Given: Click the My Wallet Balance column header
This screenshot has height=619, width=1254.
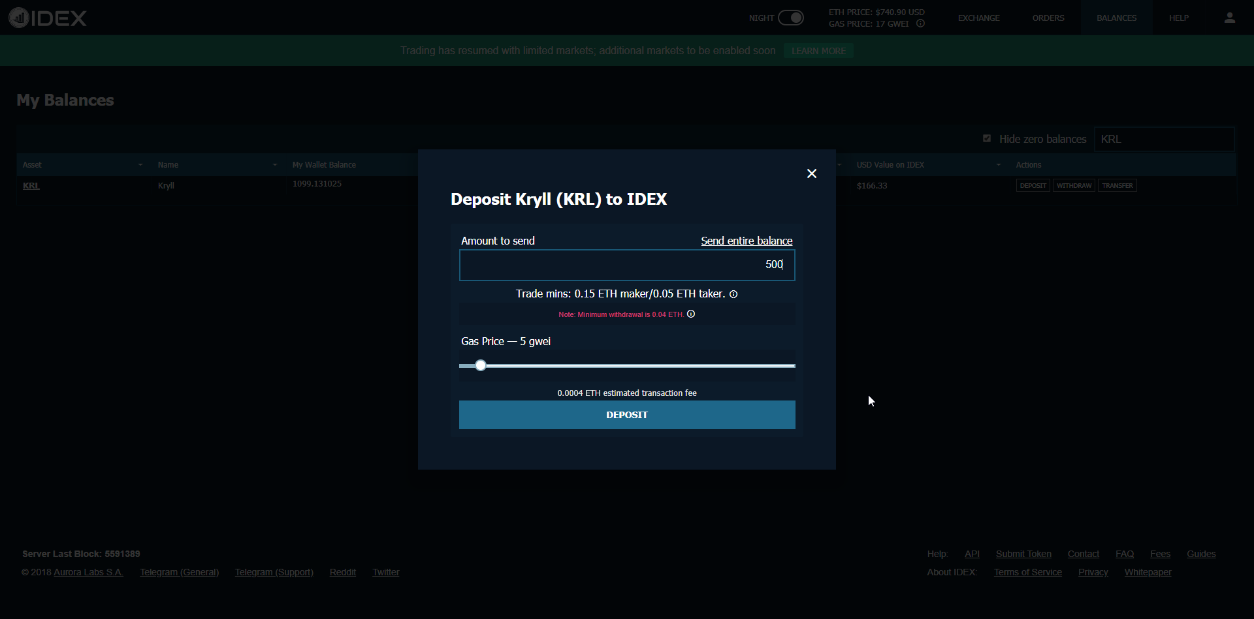Looking at the screenshot, I should click(324, 165).
